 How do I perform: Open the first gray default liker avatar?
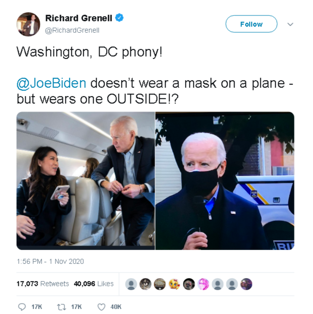[131, 284]
